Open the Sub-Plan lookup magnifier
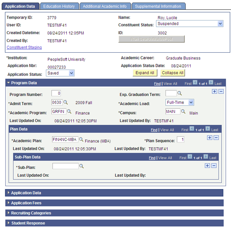The image size is (231, 228). pos(82,166)
